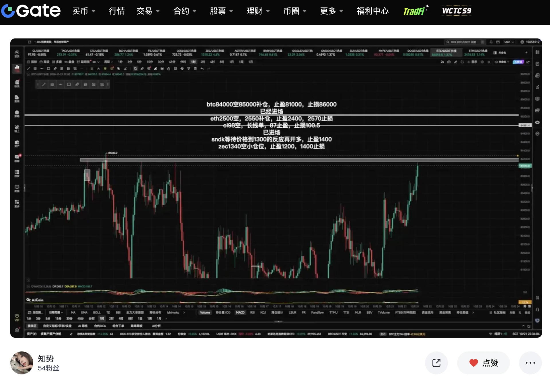
Task: Open 福利中心 from the navigation bar
Action: 372,11
